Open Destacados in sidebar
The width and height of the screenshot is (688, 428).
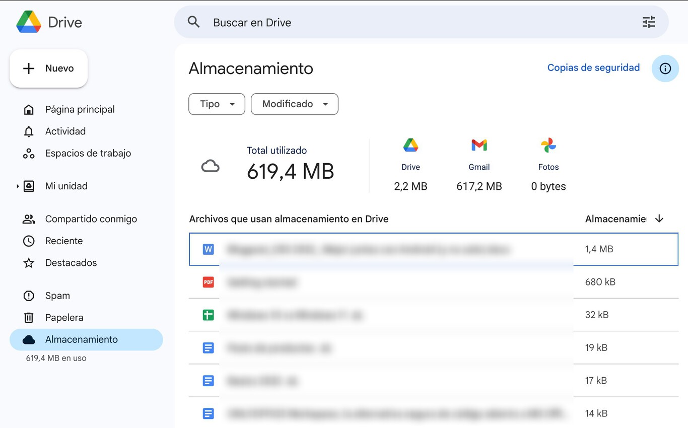(x=71, y=263)
